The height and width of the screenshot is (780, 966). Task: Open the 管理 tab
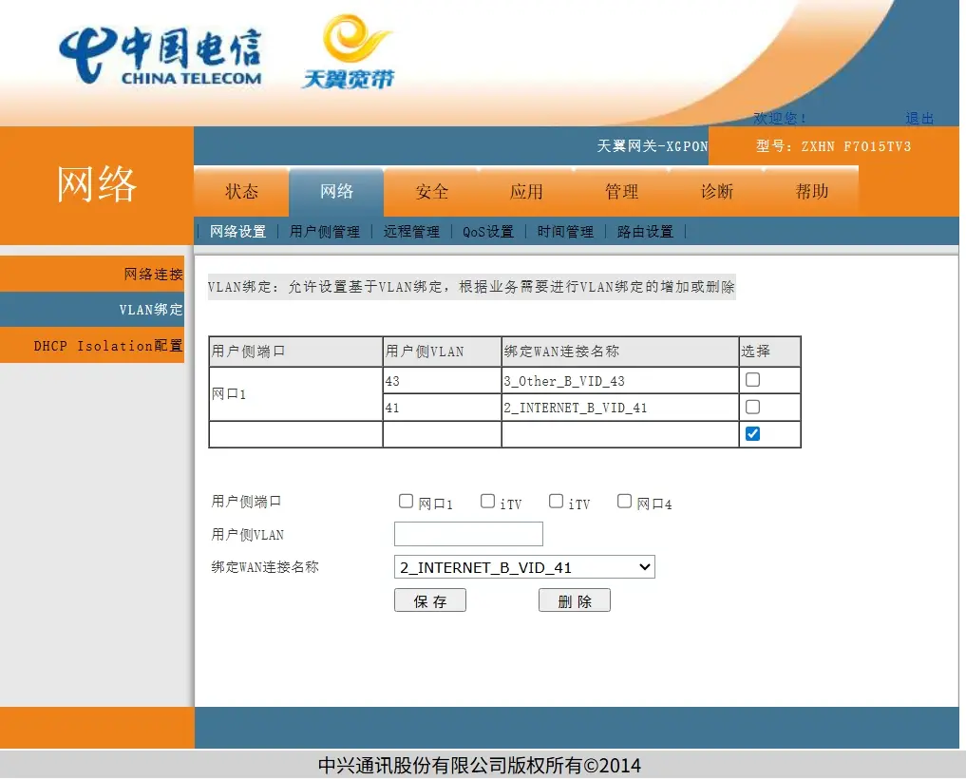(621, 192)
